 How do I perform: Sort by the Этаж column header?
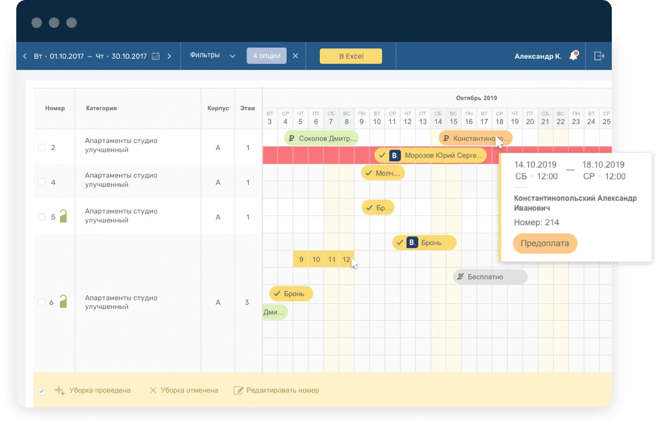[248, 108]
